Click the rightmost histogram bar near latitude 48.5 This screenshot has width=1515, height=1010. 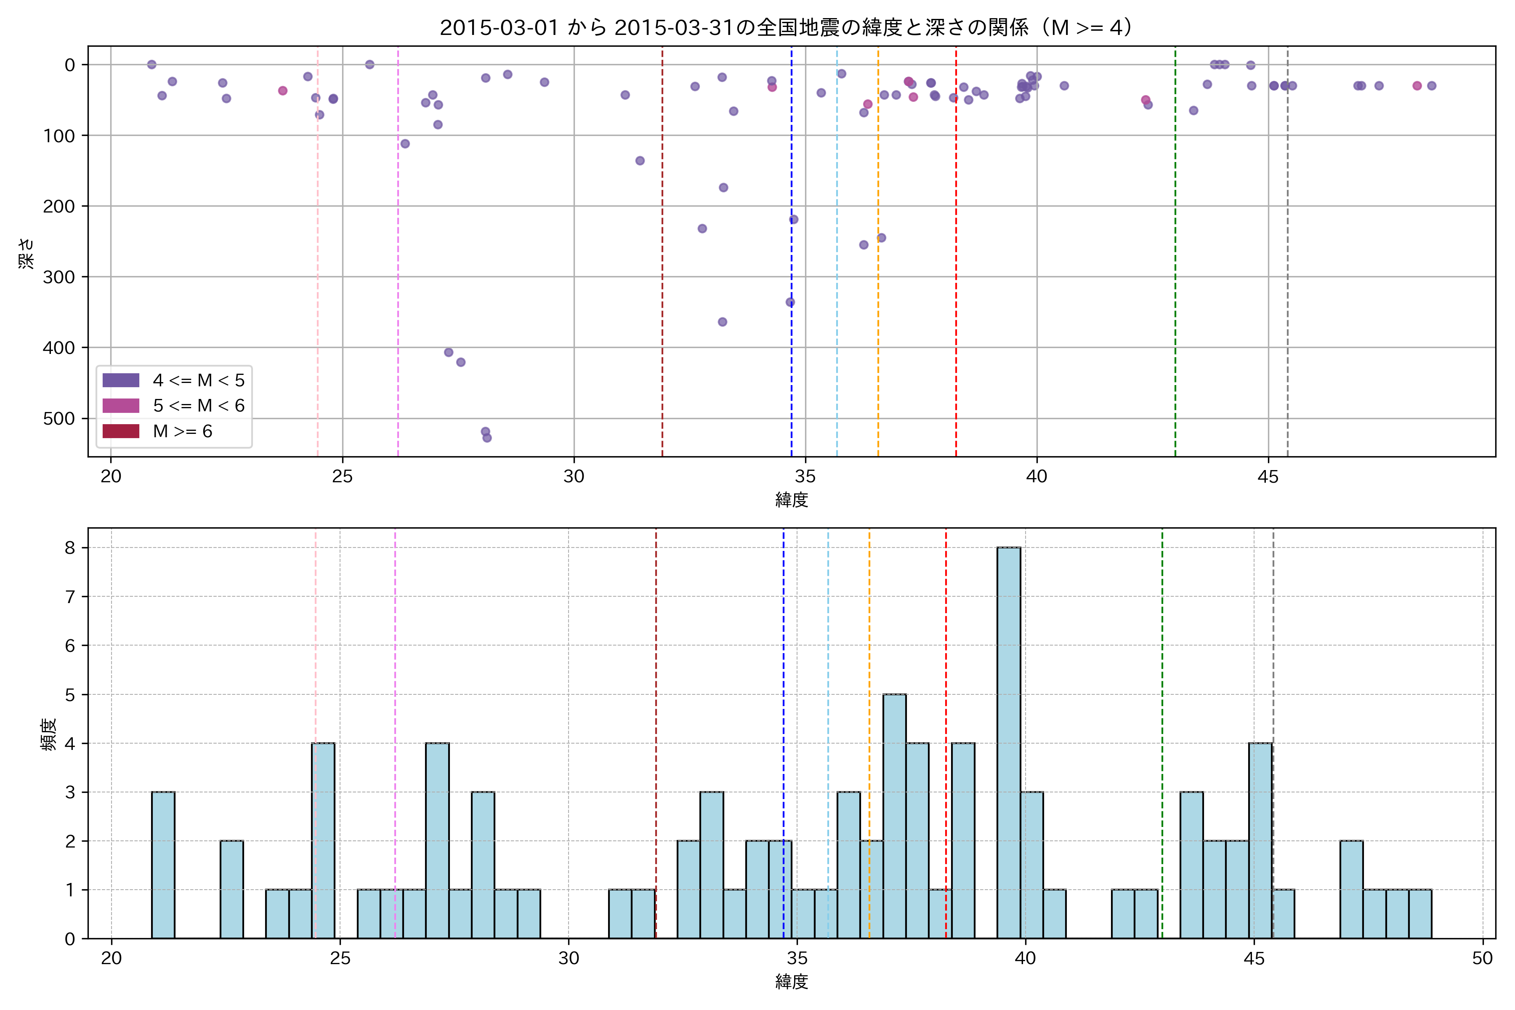(1419, 913)
